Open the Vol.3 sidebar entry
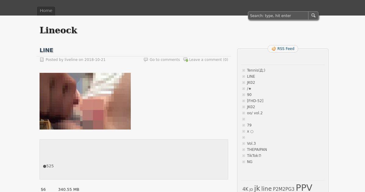Viewport: 365px width, 192px height. click(251, 144)
